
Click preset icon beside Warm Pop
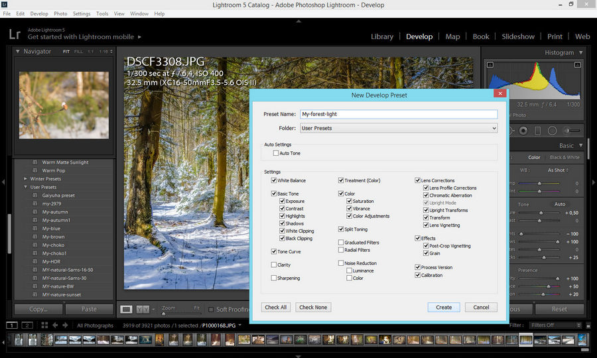[x=34, y=170]
